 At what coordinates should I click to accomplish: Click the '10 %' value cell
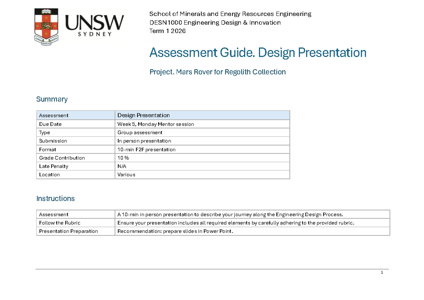(x=202, y=158)
